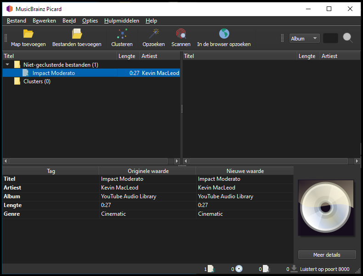Sort right pane by Artiest column
The width and height of the screenshot is (363, 276).
340,56
